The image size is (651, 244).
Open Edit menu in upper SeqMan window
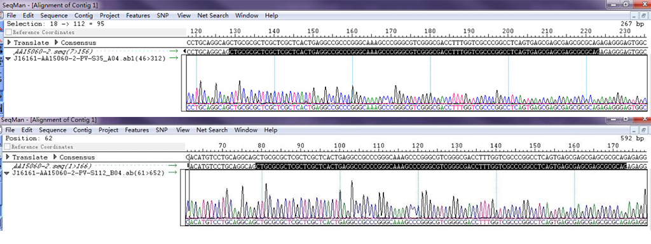28,15
